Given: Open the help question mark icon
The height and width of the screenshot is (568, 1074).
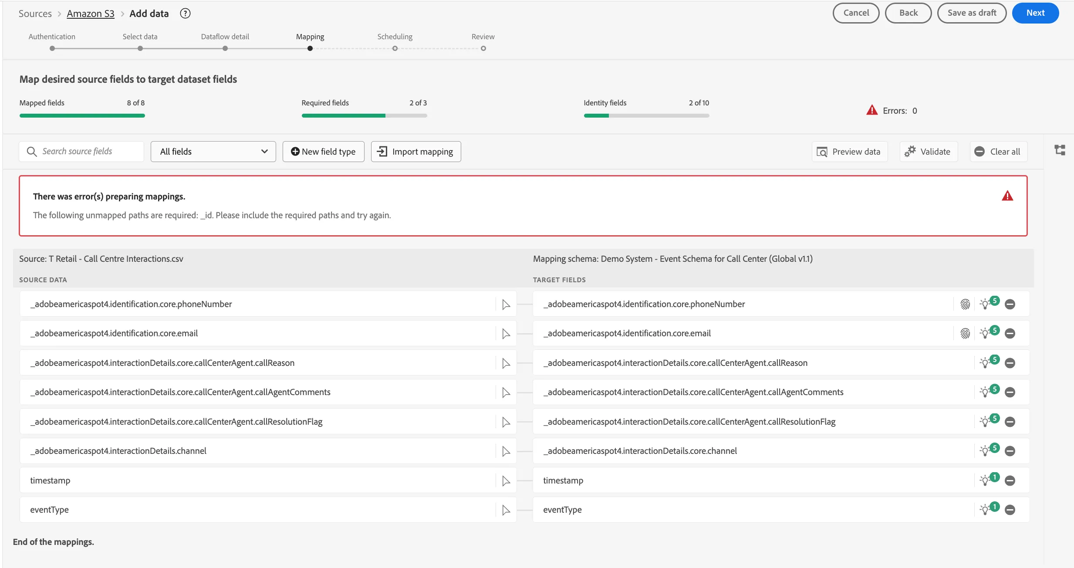Looking at the screenshot, I should coord(185,14).
